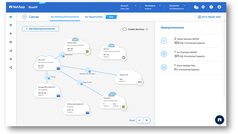This screenshot has height=134, width=238.
Task: Click Enable Services
Action: point(136,29)
